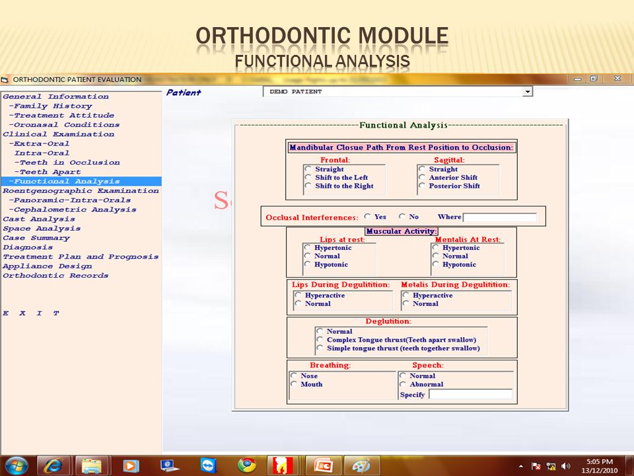Open the Paint palette icon in taskbar

point(361,465)
